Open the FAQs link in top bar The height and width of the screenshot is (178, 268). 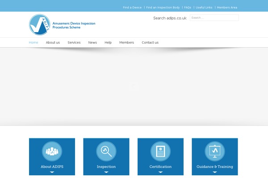(x=188, y=8)
